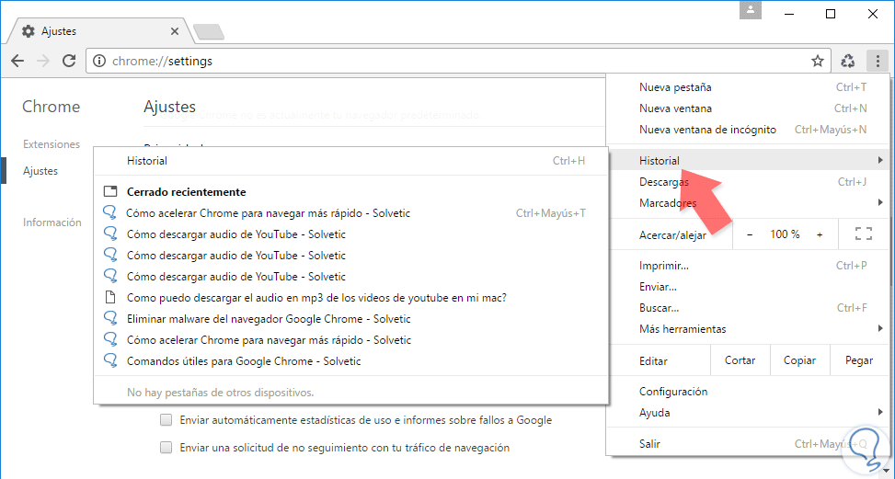Select Nueva pestaña from the menu
The width and height of the screenshot is (895, 479).
click(747, 87)
